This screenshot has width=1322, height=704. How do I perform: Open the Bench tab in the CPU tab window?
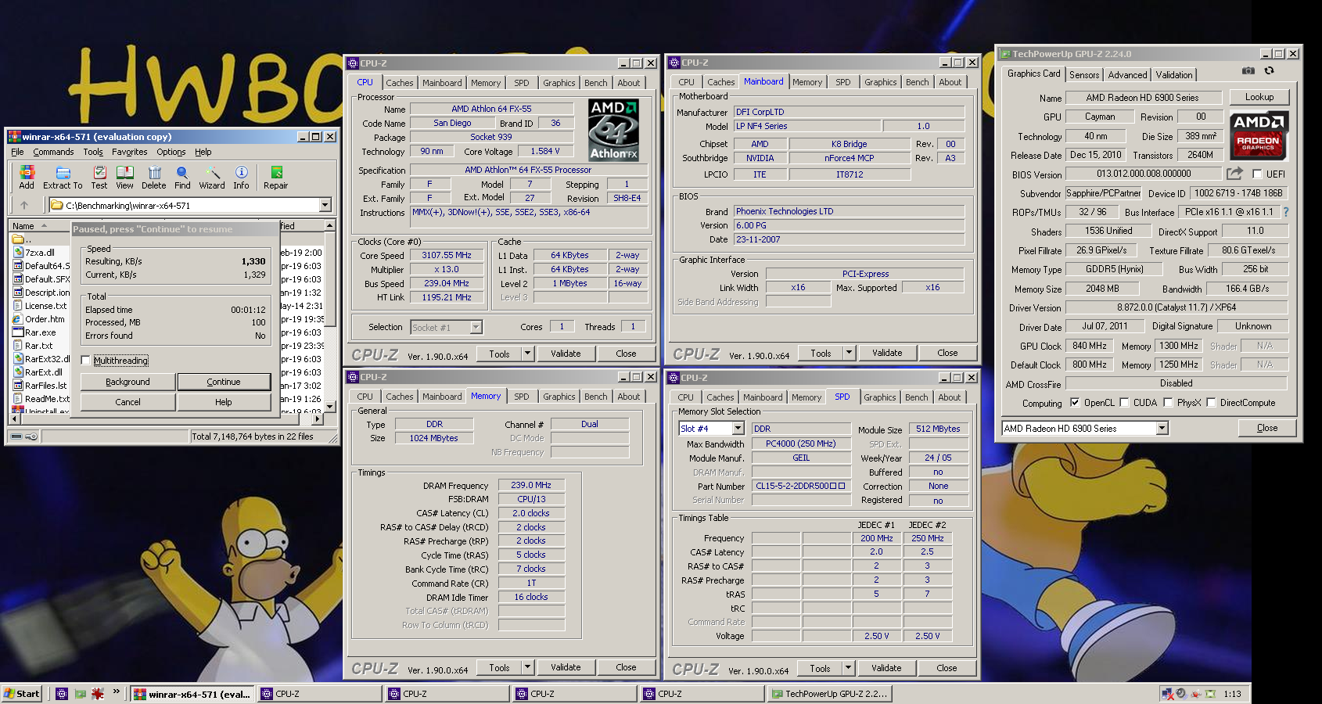point(595,83)
